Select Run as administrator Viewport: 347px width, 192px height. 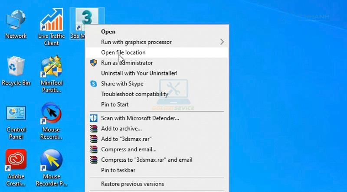157,63
